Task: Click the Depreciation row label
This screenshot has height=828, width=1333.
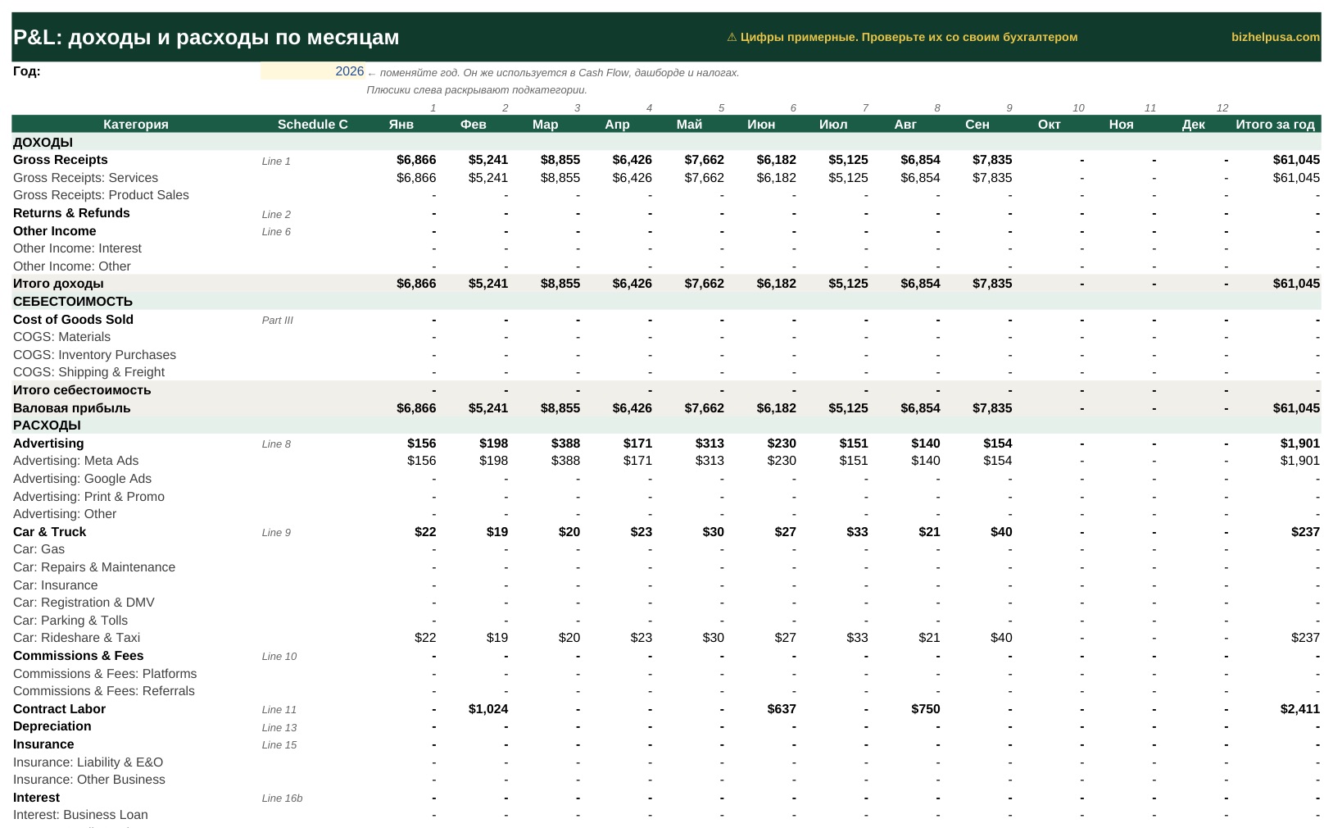Action: coord(52,726)
